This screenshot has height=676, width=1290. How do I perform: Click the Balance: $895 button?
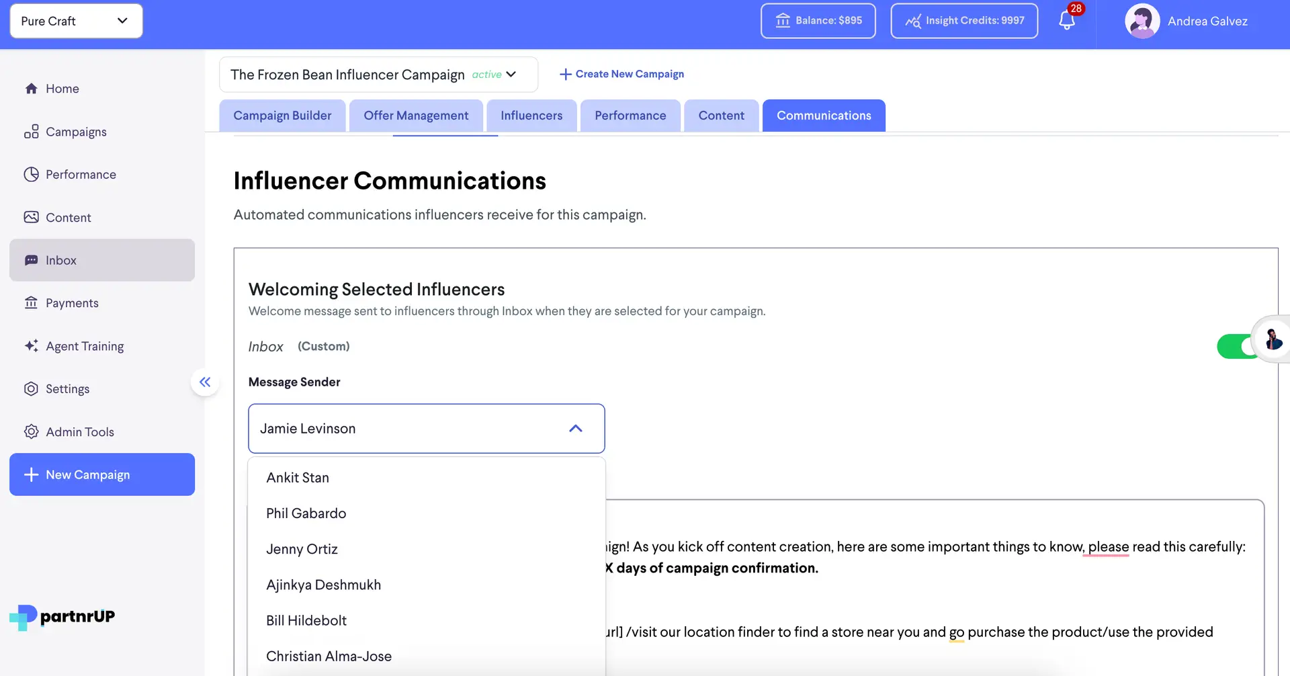pyautogui.click(x=818, y=21)
